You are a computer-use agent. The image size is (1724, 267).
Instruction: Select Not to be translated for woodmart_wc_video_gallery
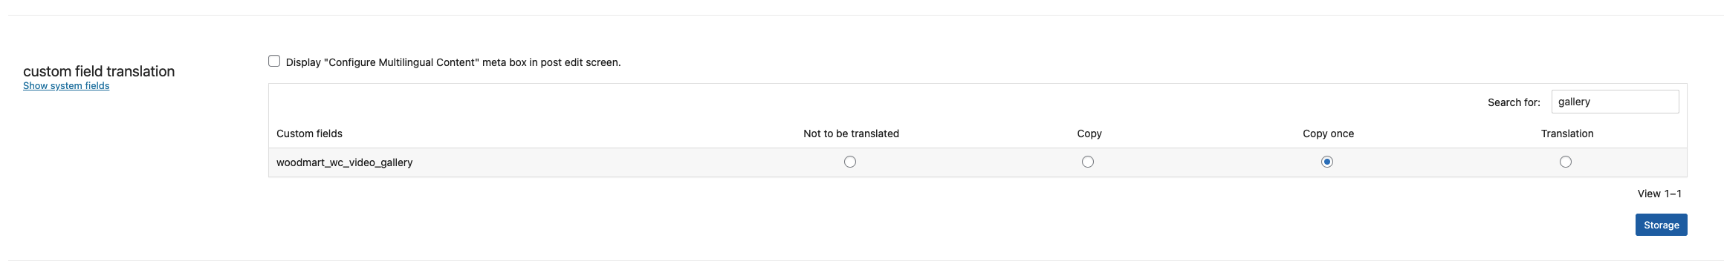(x=850, y=162)
